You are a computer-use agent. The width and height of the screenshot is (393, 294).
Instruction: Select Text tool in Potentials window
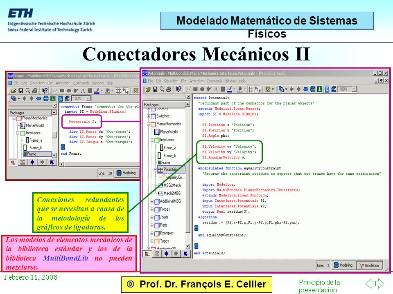coord(216,89)
